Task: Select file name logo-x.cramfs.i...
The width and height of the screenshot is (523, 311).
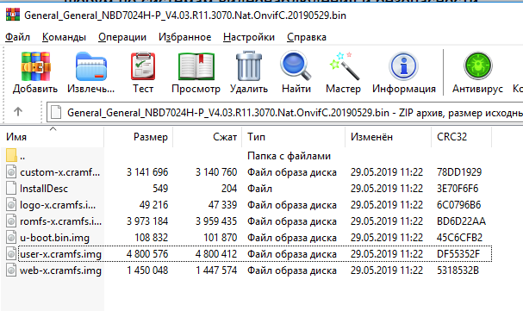Action: pos(58,205)
